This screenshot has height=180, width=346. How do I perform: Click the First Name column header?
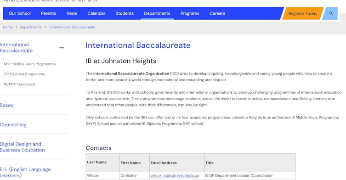point(135,163)
